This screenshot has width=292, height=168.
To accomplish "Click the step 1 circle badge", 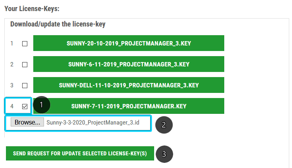I will pos(42,105).
